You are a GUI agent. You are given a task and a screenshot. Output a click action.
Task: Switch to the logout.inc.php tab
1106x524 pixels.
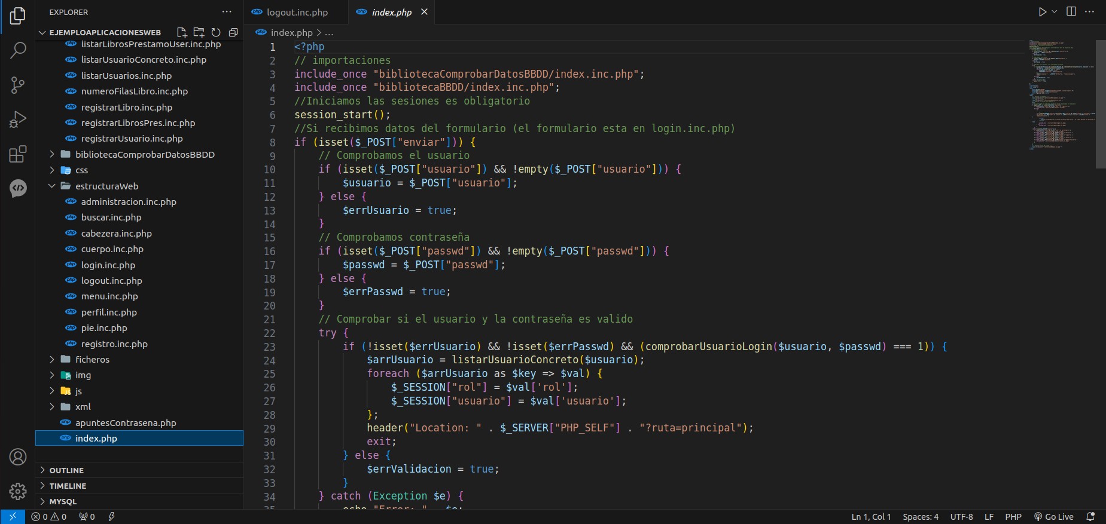click(296, 12)
